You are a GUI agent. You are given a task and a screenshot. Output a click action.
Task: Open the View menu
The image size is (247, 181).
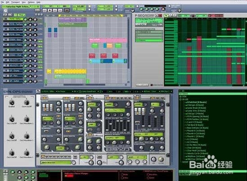click(24, 2)
